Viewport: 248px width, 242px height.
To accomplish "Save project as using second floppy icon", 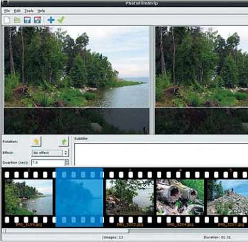I will pos(37,20).
